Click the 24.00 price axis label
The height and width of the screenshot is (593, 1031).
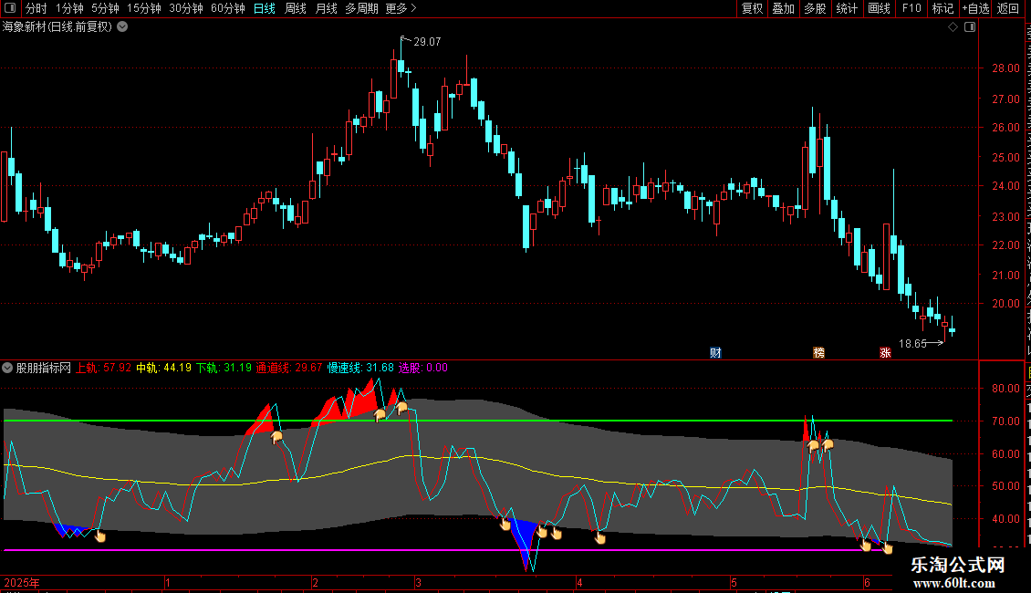click(1006, 186)
